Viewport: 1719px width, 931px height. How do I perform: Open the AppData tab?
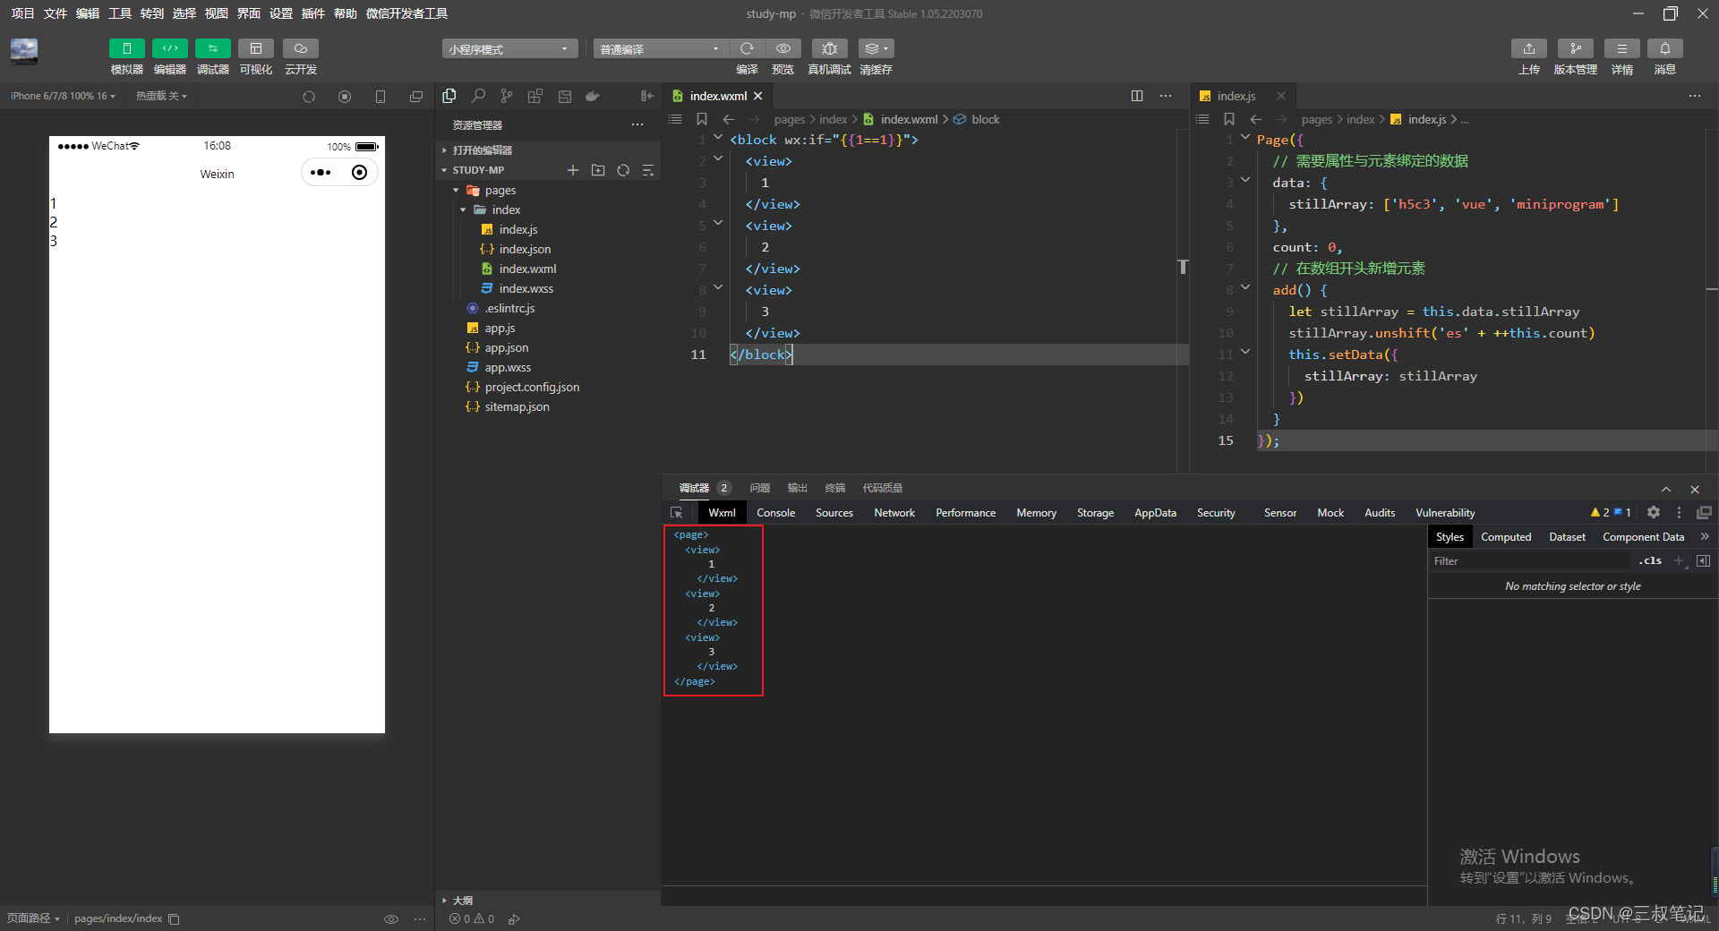click(x=1155, y=513)
